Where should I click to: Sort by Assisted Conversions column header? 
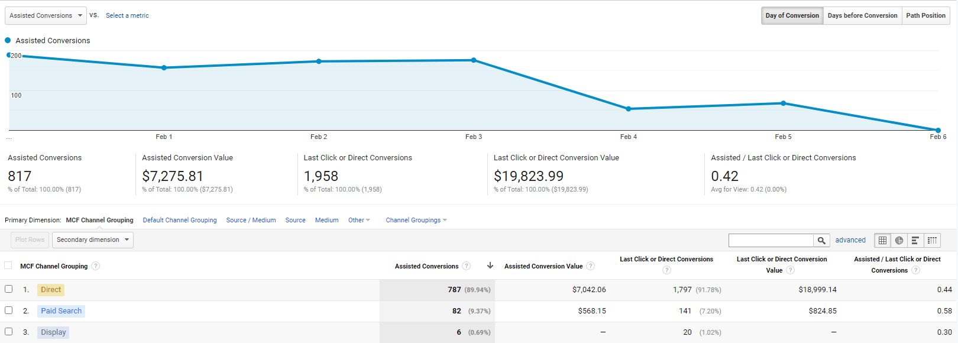tap(426, 266)
